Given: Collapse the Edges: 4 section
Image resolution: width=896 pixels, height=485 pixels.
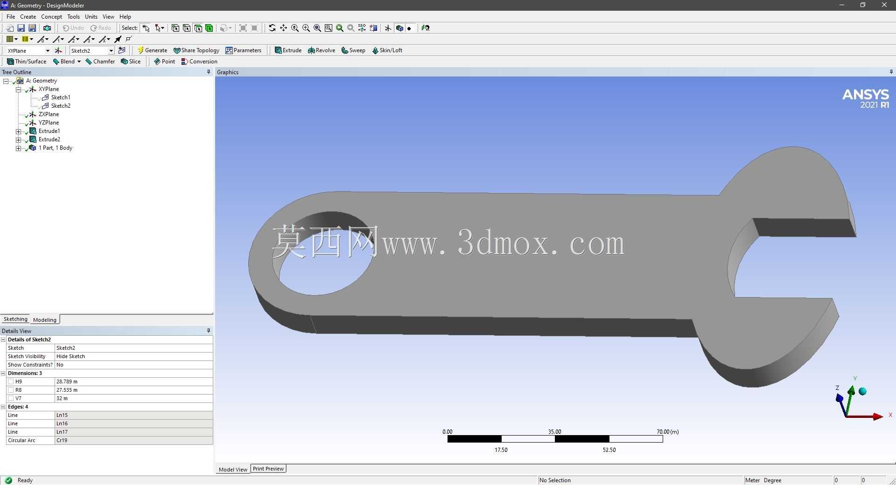Looking at the screenshot, I should pyautogui.click(x=3, y=407).
